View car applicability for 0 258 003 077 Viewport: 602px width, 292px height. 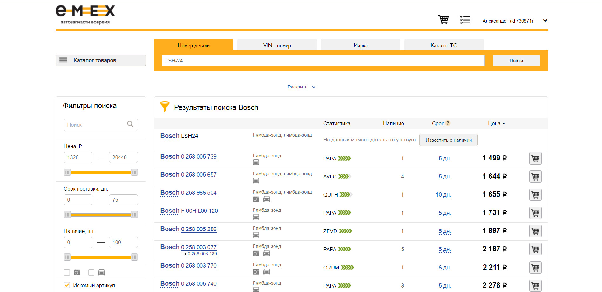[267, 253]
